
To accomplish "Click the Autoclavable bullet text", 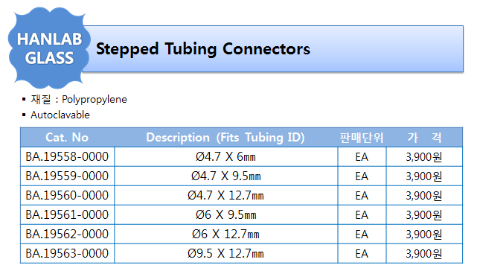I will (60, 115).
